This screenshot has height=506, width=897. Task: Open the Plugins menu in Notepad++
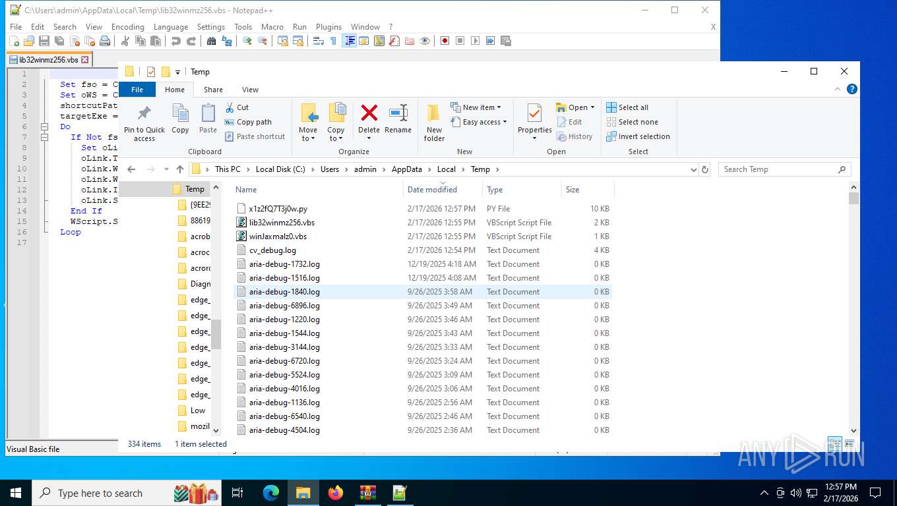[x=328, y=27]
